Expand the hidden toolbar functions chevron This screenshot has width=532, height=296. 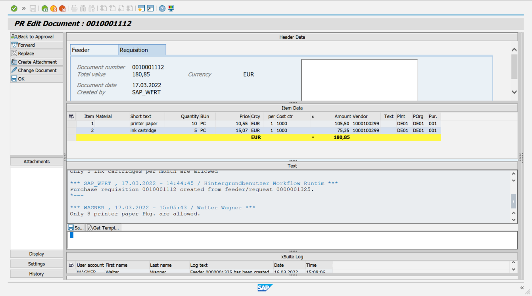coord(24,8)
